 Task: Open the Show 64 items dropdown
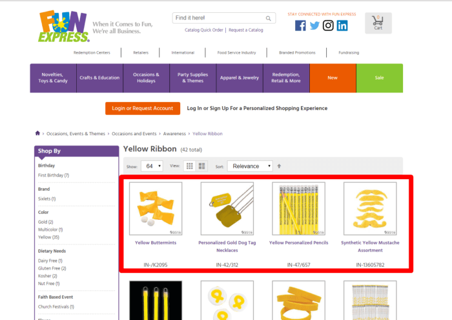point(151,166)
